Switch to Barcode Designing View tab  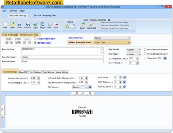pos(45,15)
